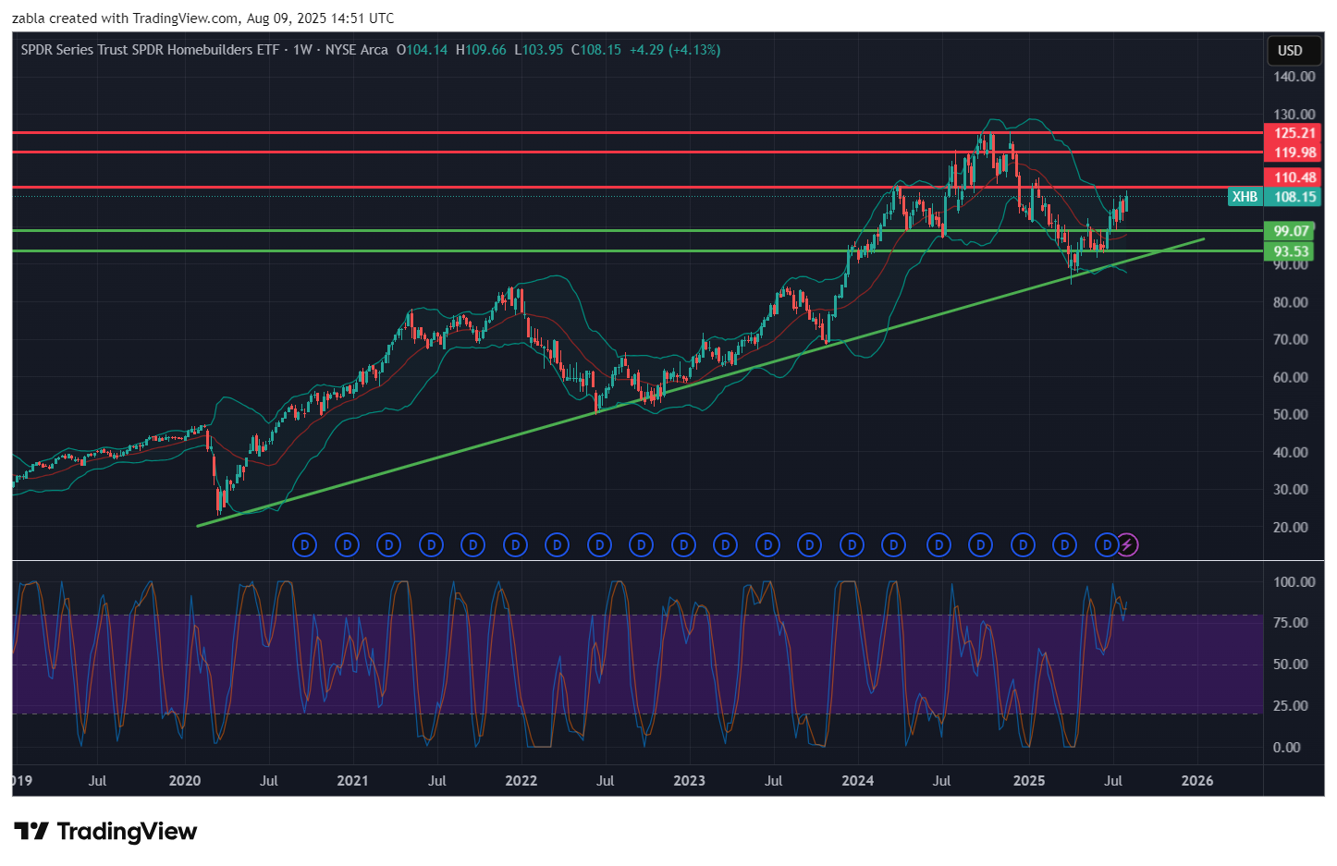Screen dimensions: 1337x866
Task: Click the leftmost dividend D marker
Action: click(304, 545)
